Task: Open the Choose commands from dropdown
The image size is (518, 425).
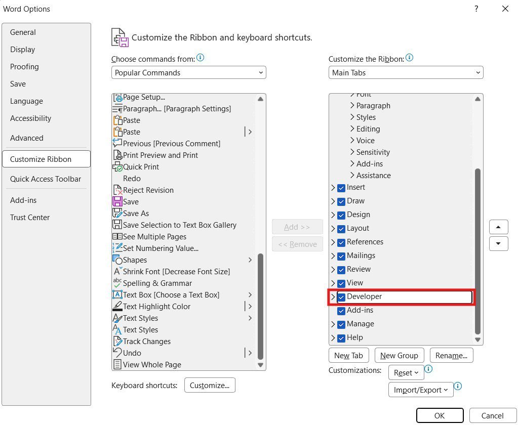Action: pyautogui.click(x=189, y=72)
